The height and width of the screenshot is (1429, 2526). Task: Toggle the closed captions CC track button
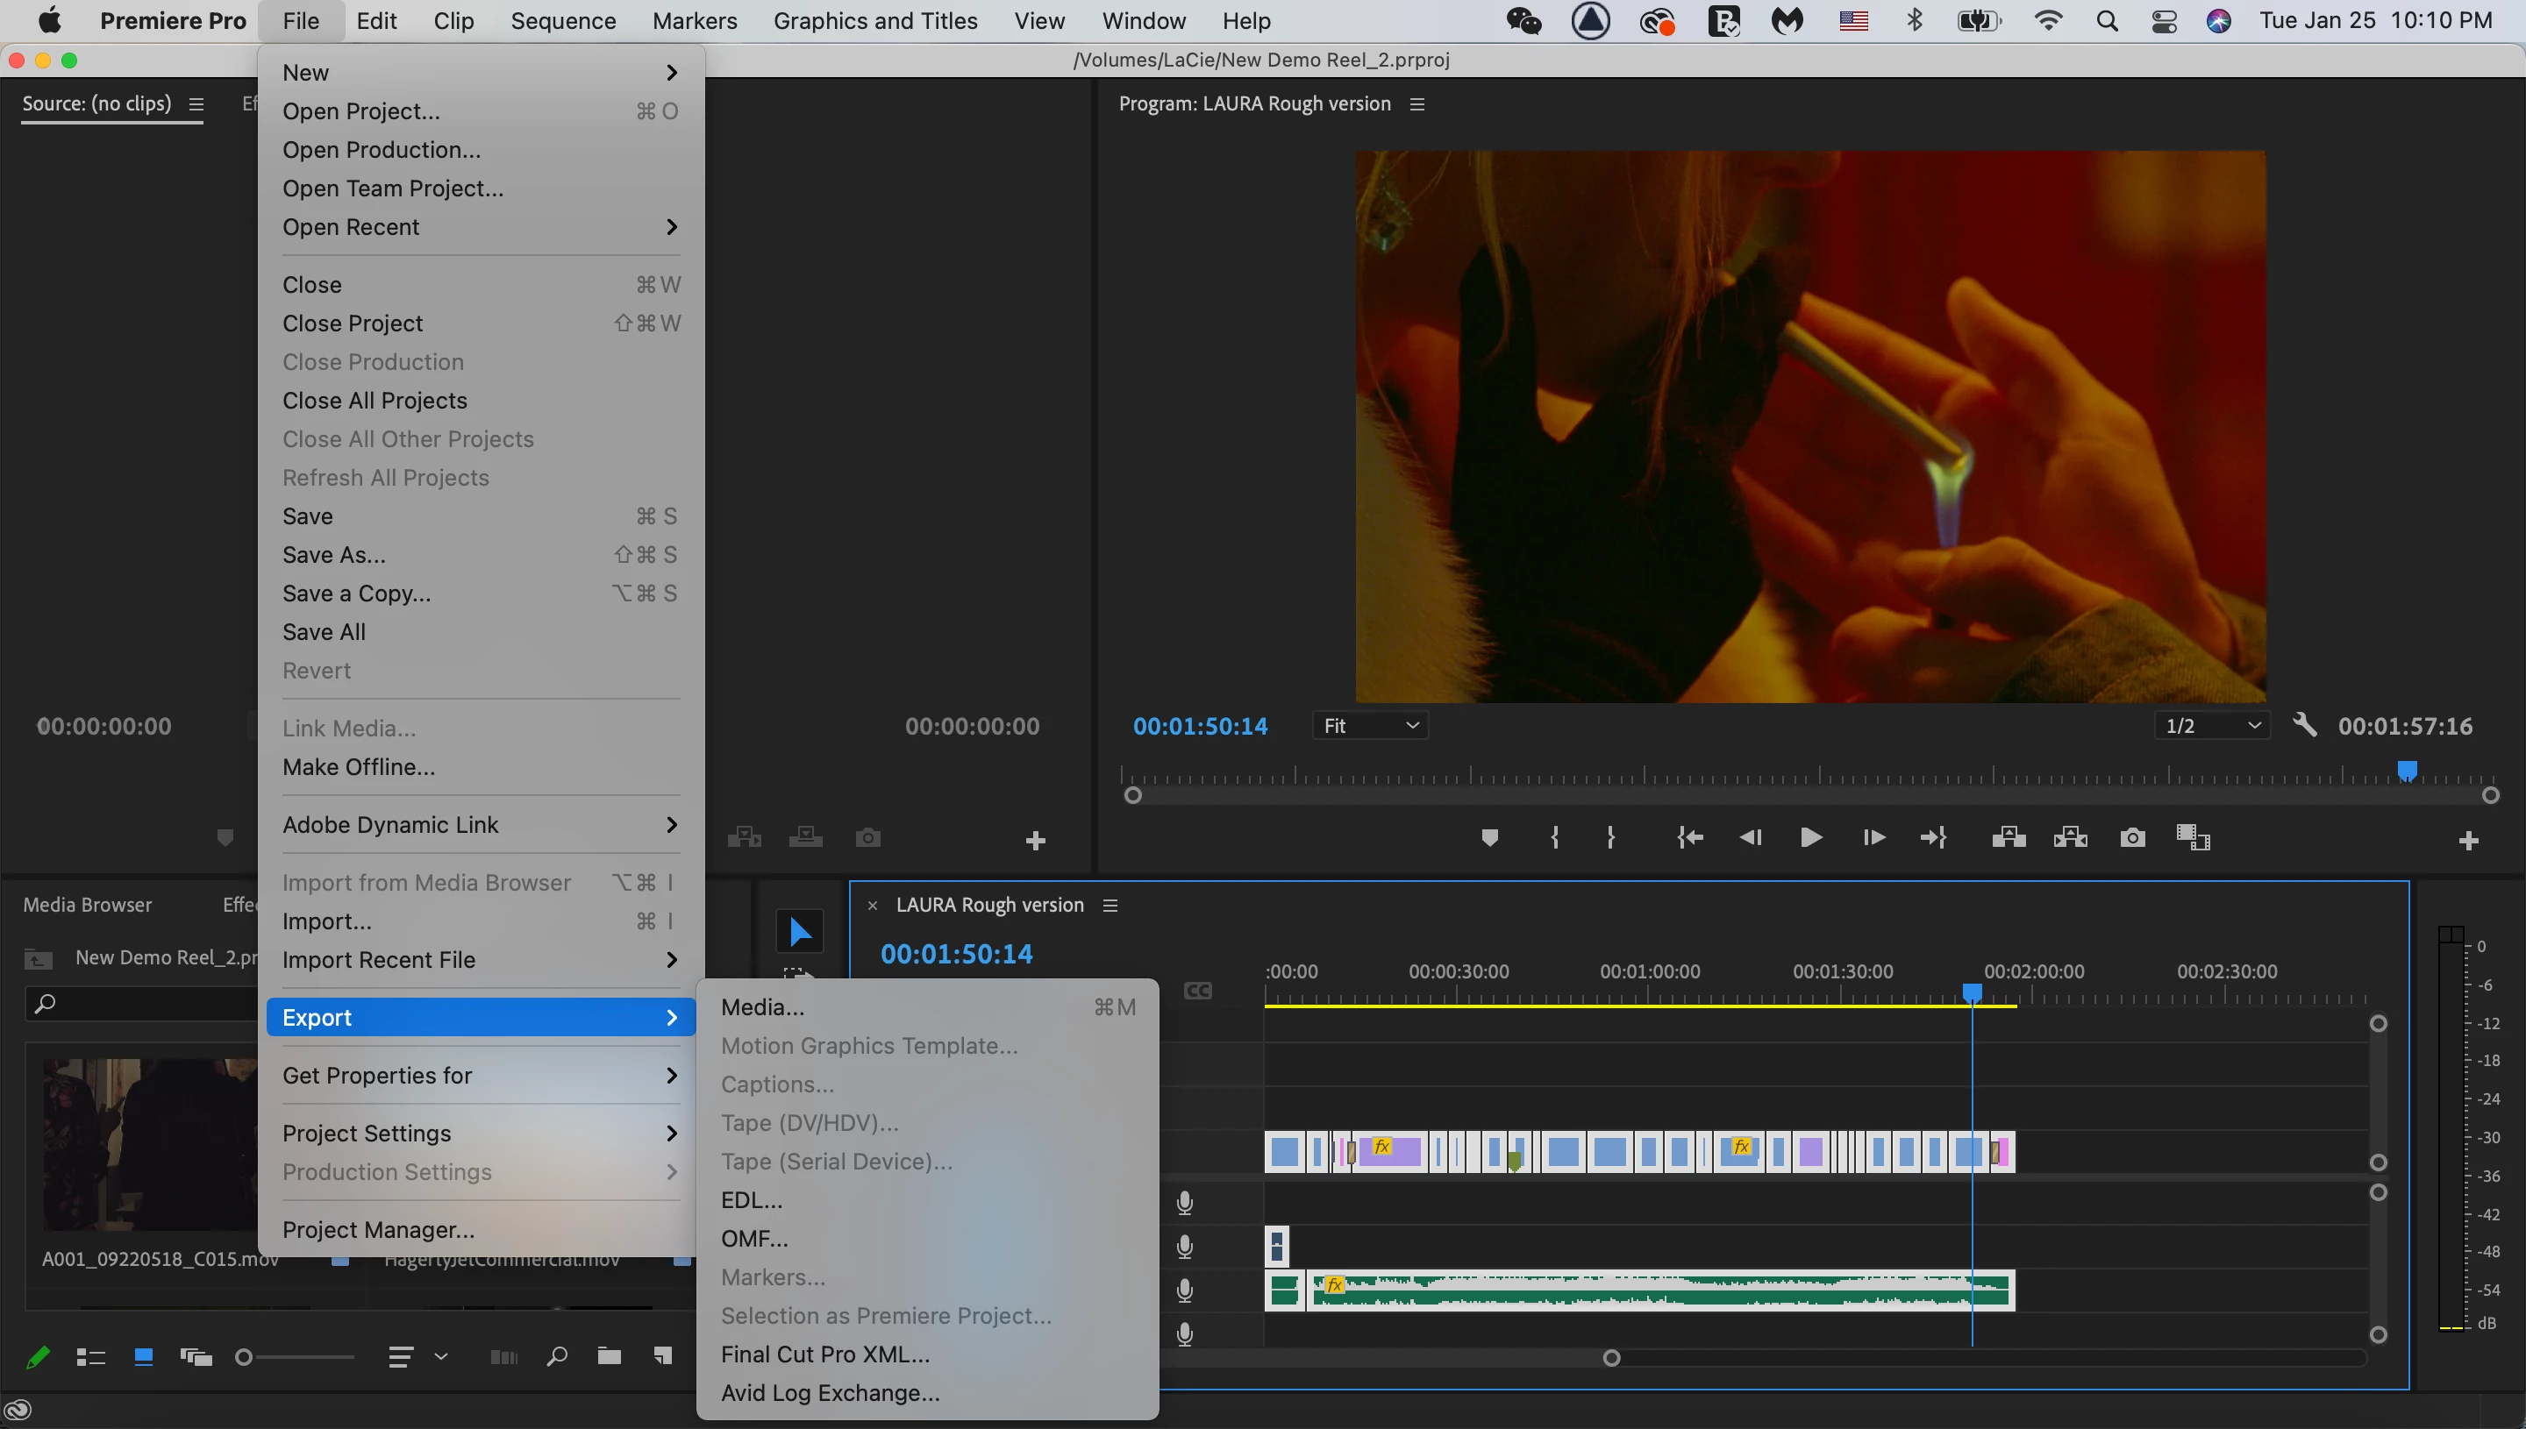point(1198,992)
